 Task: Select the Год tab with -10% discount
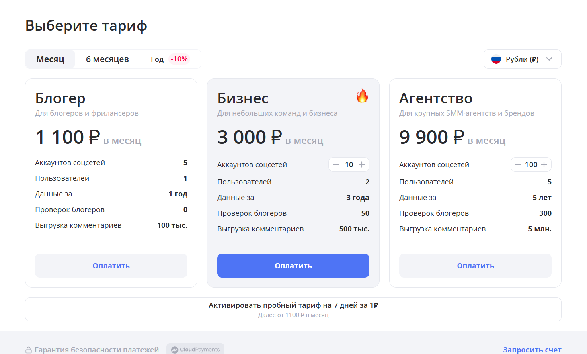pyautogui.click(x=157, y=59)
